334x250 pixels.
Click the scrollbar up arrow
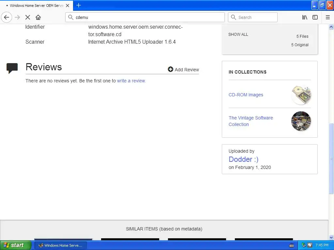tap(331, 27)
